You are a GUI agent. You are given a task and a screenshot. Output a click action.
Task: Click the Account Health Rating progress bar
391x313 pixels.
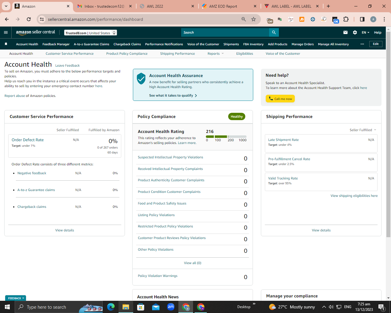click(226, 136)
